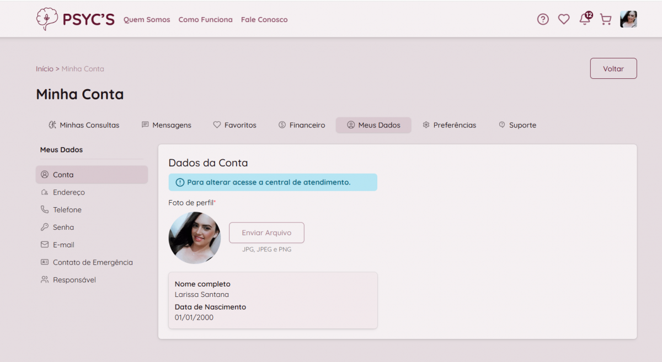Viewport: 662px width, 362px height.
Task: Open Endereço in the sidebar
Action: [68, 192]
